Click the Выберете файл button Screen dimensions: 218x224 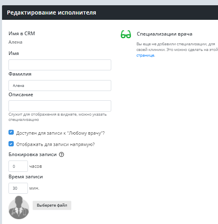click(x=52, y=205)
